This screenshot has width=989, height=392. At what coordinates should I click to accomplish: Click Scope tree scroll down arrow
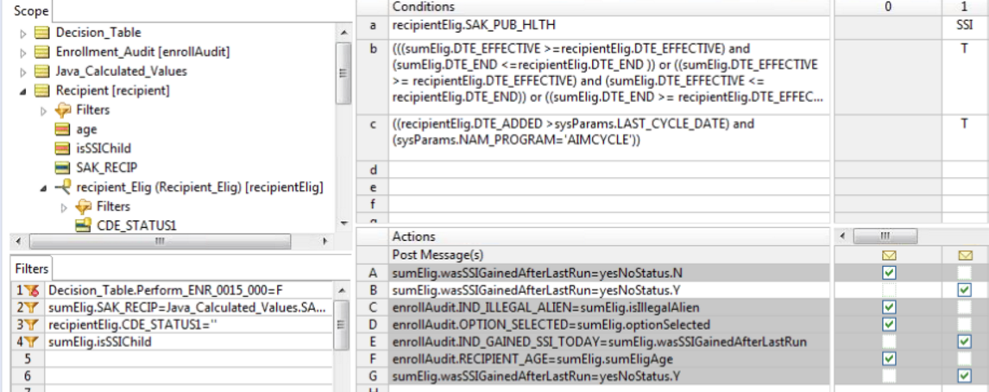pyautogui.click(x=343, y=224)
